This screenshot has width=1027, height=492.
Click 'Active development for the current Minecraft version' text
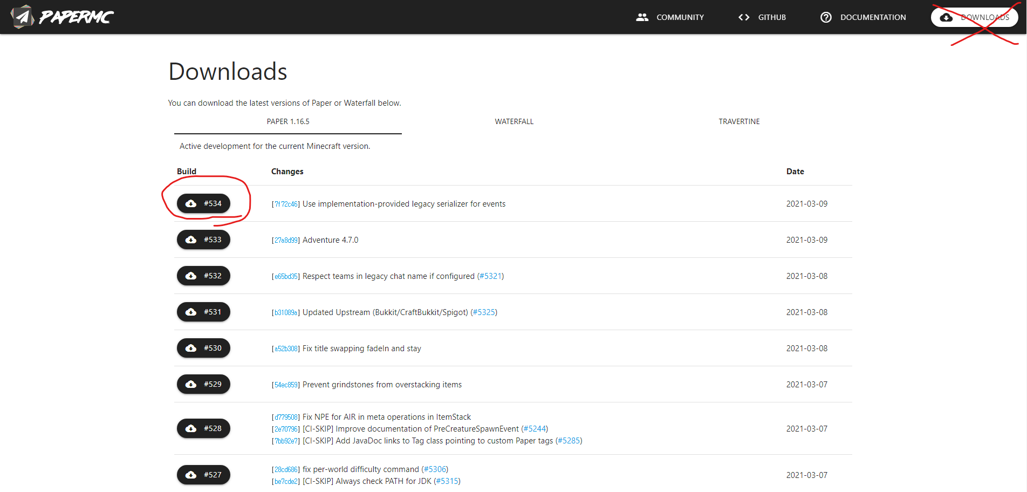point(275,146)
